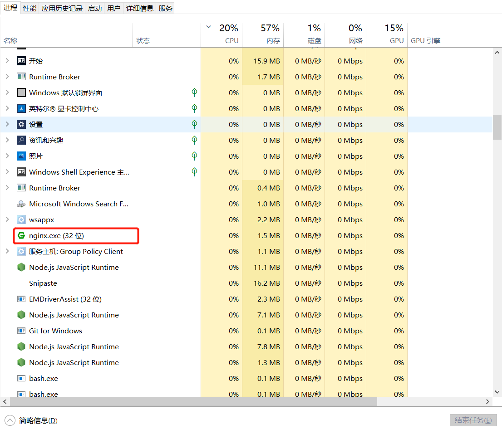Click the vertical scrollbar down arrow
The width and height of the screenshot is (502, 434).
pos(497,392)
